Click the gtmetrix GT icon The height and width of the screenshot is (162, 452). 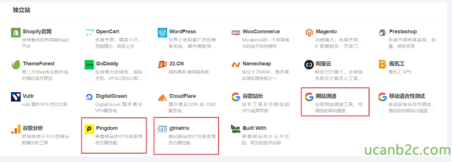click(162, 129)
